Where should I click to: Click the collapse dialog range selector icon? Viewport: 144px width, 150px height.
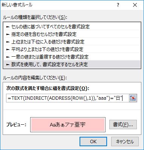click(x=133, y=98)
